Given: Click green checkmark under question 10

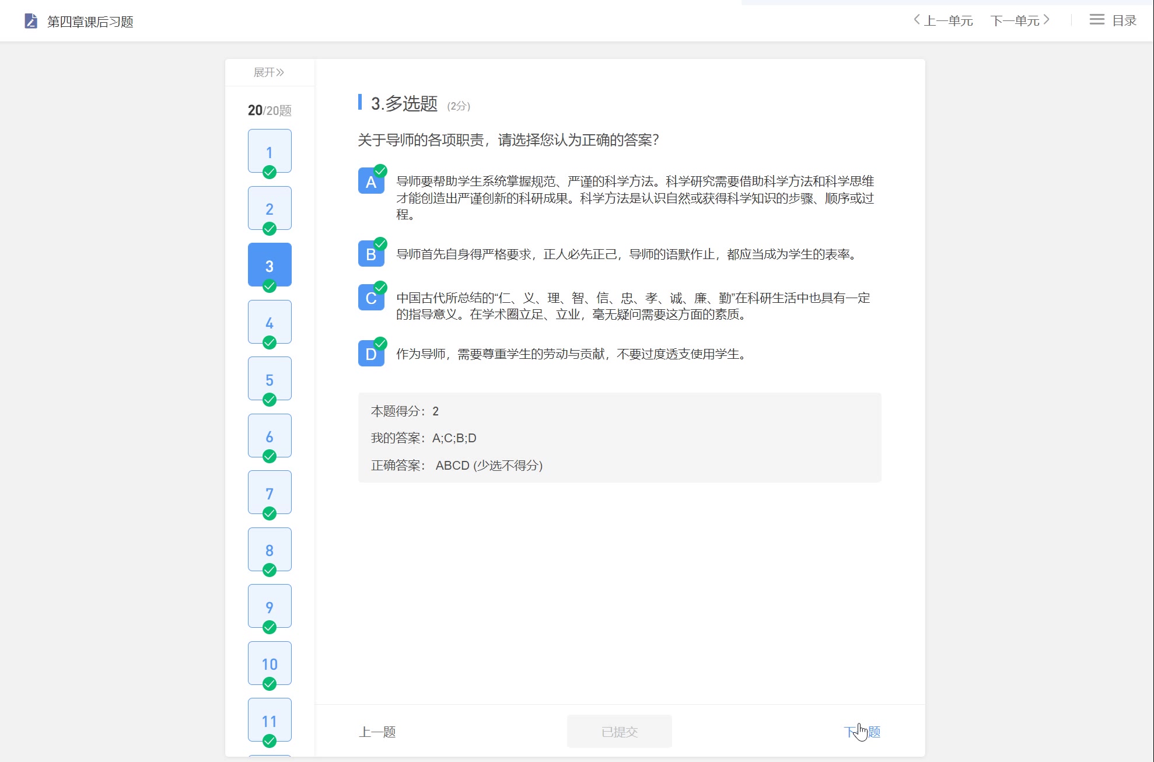Looking at the screenshot, I should 270,684.
